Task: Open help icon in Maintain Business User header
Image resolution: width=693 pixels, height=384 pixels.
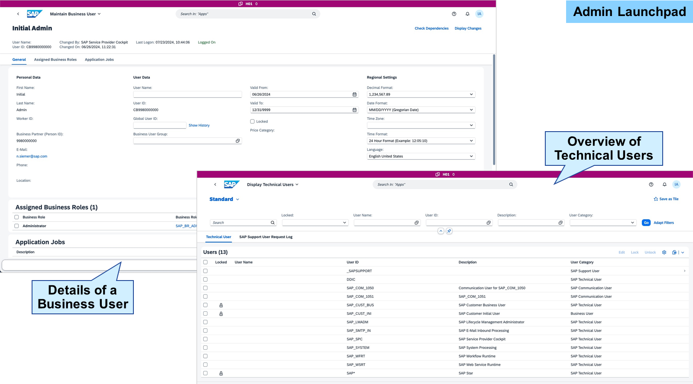Action: [x=454, y=14]
